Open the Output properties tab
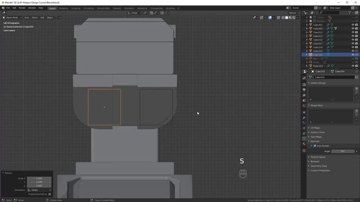 [304, 90]
